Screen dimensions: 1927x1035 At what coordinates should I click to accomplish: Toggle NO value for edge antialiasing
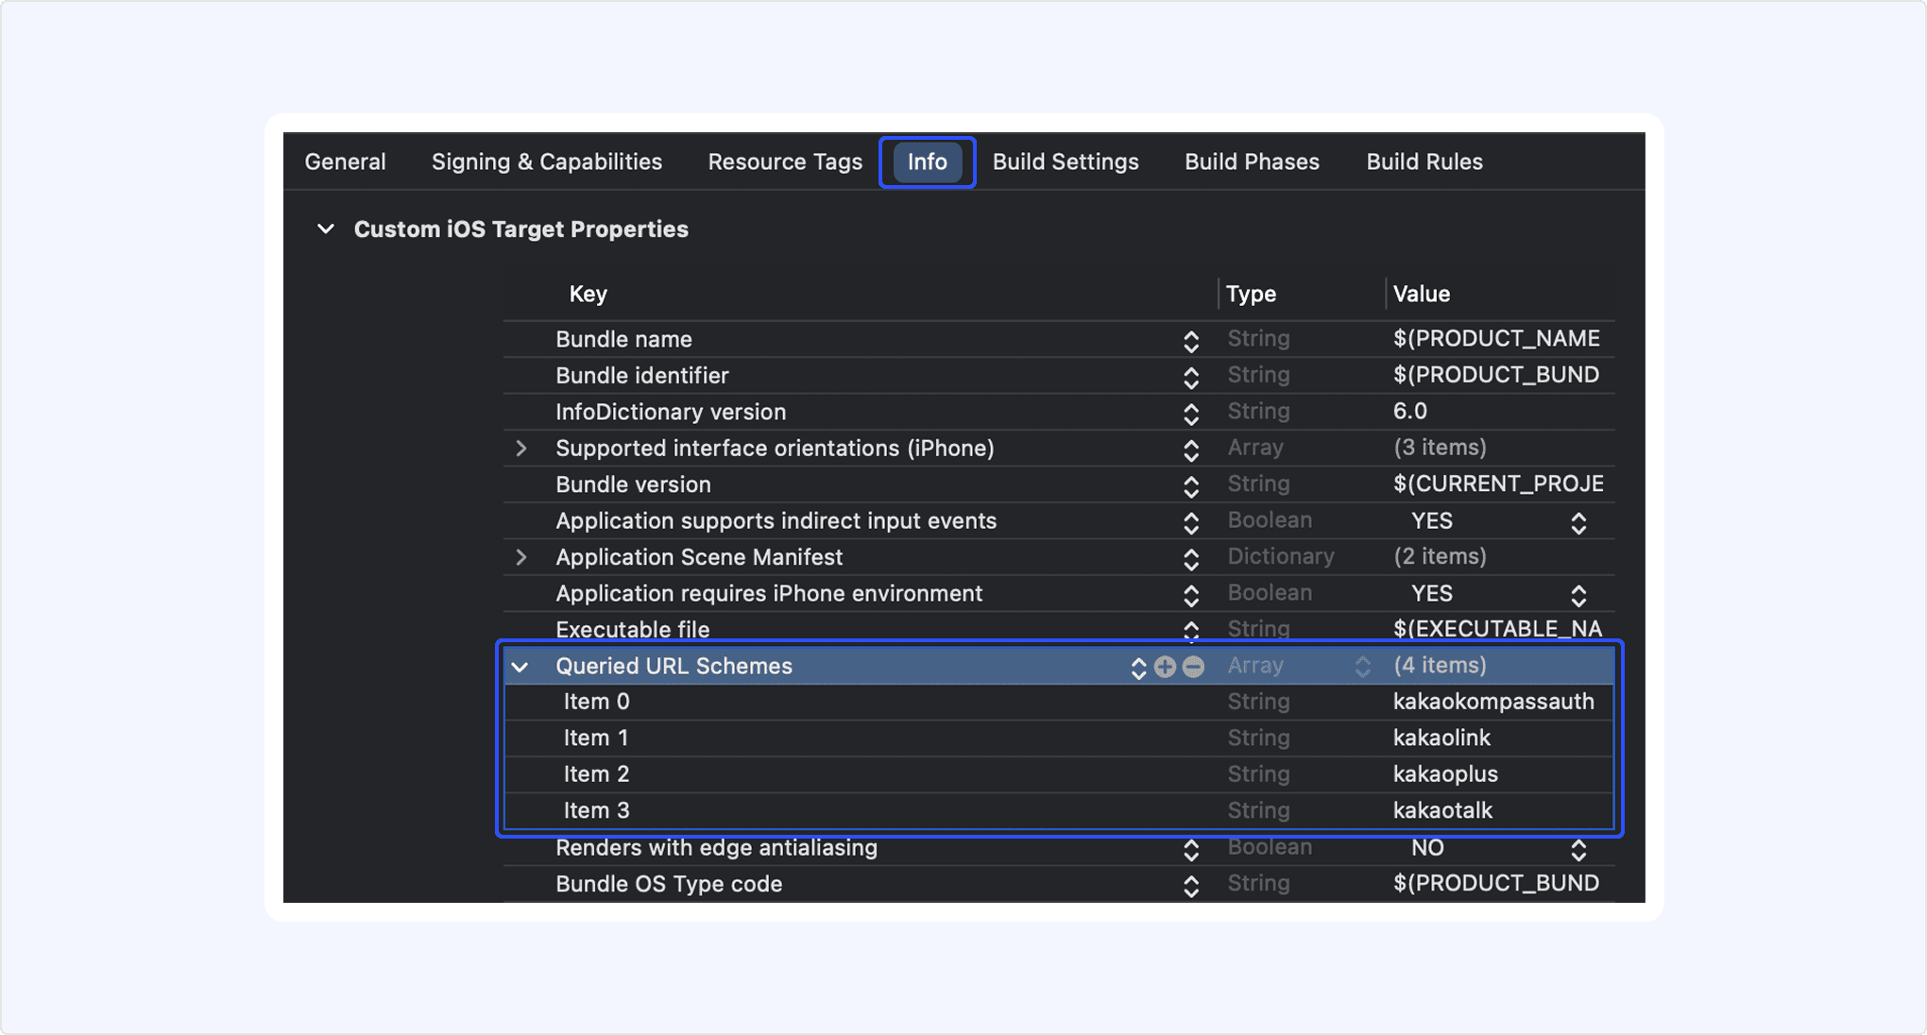1577,849
